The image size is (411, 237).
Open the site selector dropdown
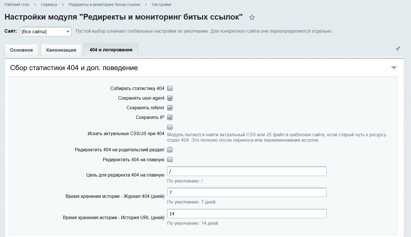[46, 32]
